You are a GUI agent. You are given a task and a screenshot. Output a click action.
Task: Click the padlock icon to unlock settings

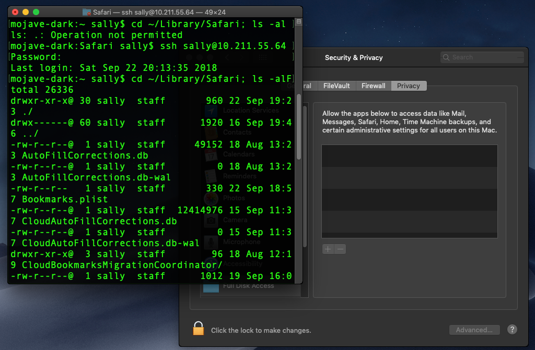(x=198, y=328)
